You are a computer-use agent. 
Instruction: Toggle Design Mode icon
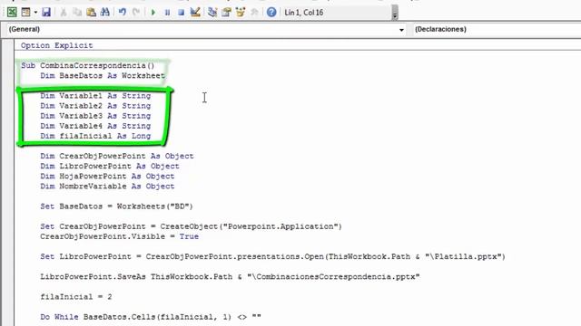coord(195,12)
